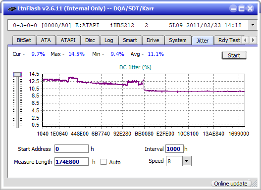Enable the Auto measure length checkbox
Viewport: 261px width, 190px height.
[104, 162]
